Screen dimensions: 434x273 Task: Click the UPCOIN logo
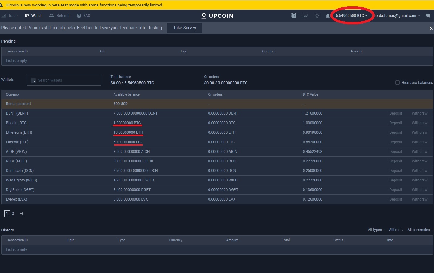(217, 16)
